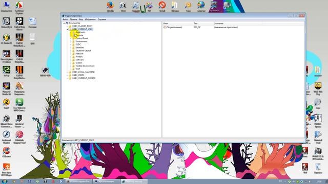Open the Вид menu

click(81, 19)
